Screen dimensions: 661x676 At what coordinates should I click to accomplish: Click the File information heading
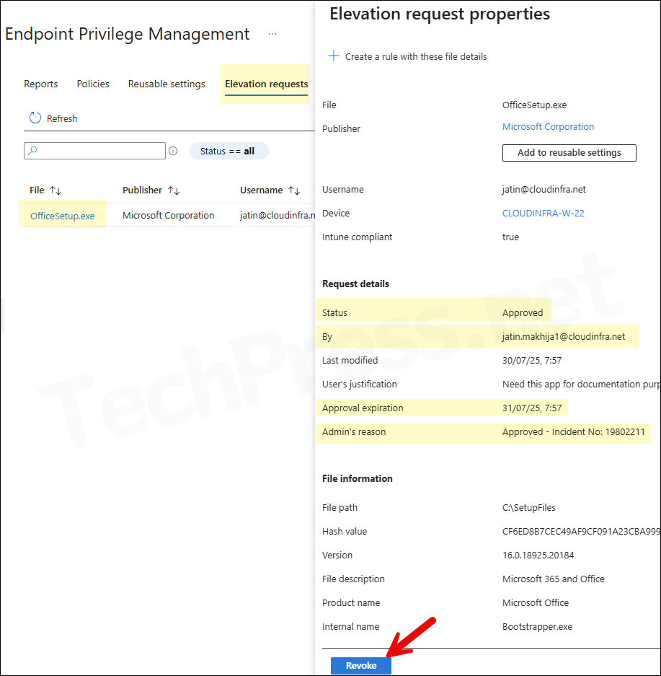pos(358,478)
